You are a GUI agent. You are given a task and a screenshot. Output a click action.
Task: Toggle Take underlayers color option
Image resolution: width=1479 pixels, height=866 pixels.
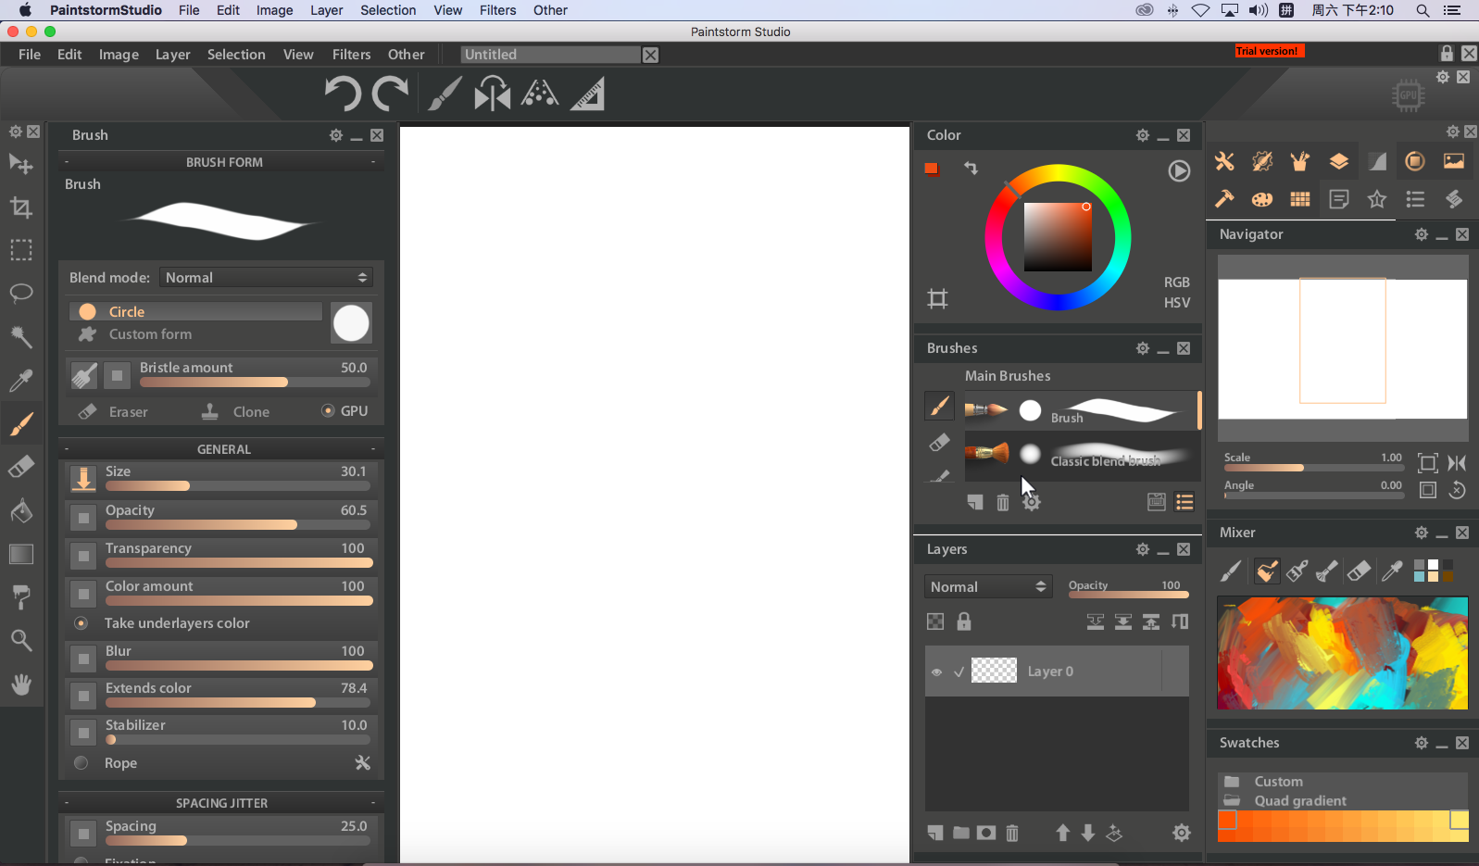[x=81, y=623]
